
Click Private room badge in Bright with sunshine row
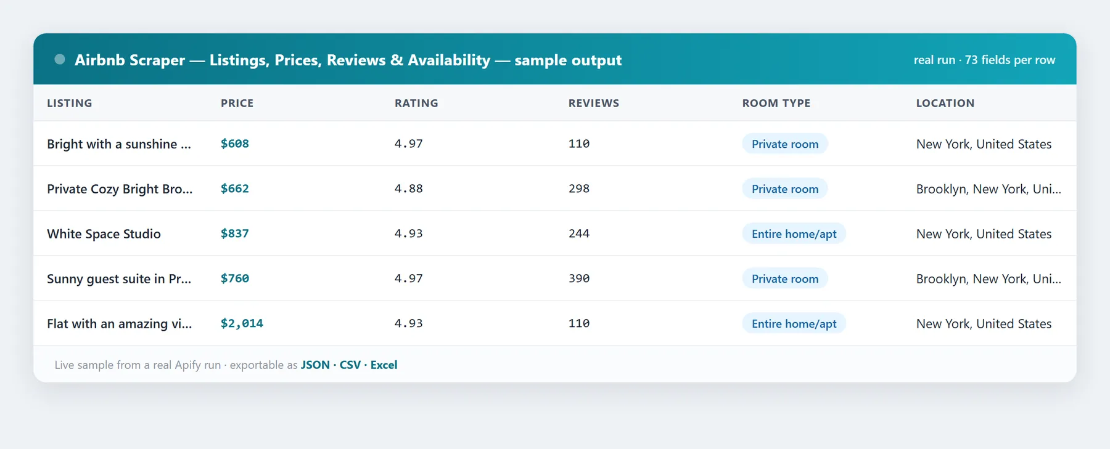pos(785,144)
